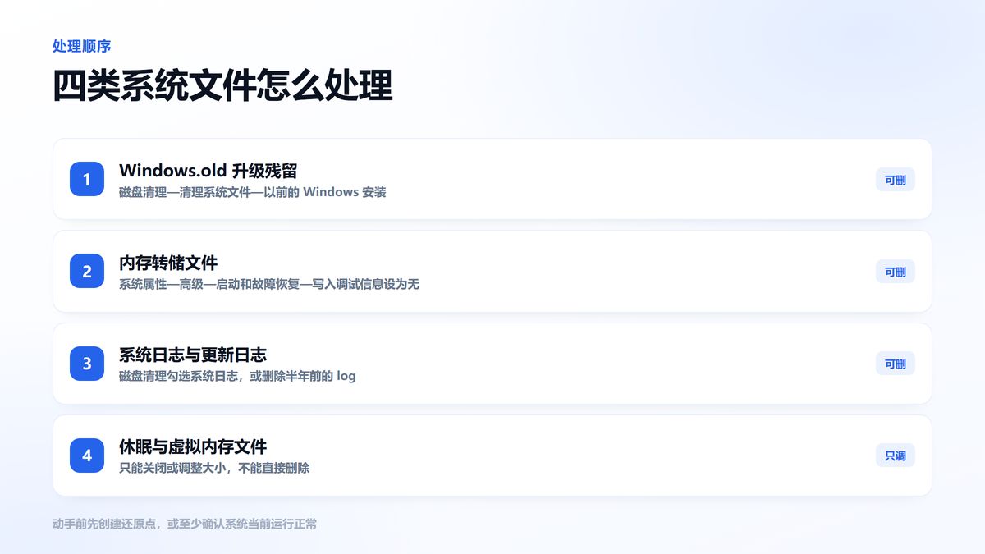Screen dimensions: 985x554
Task: Click the step number 3 badge
Action: click(x=87, y=363)
